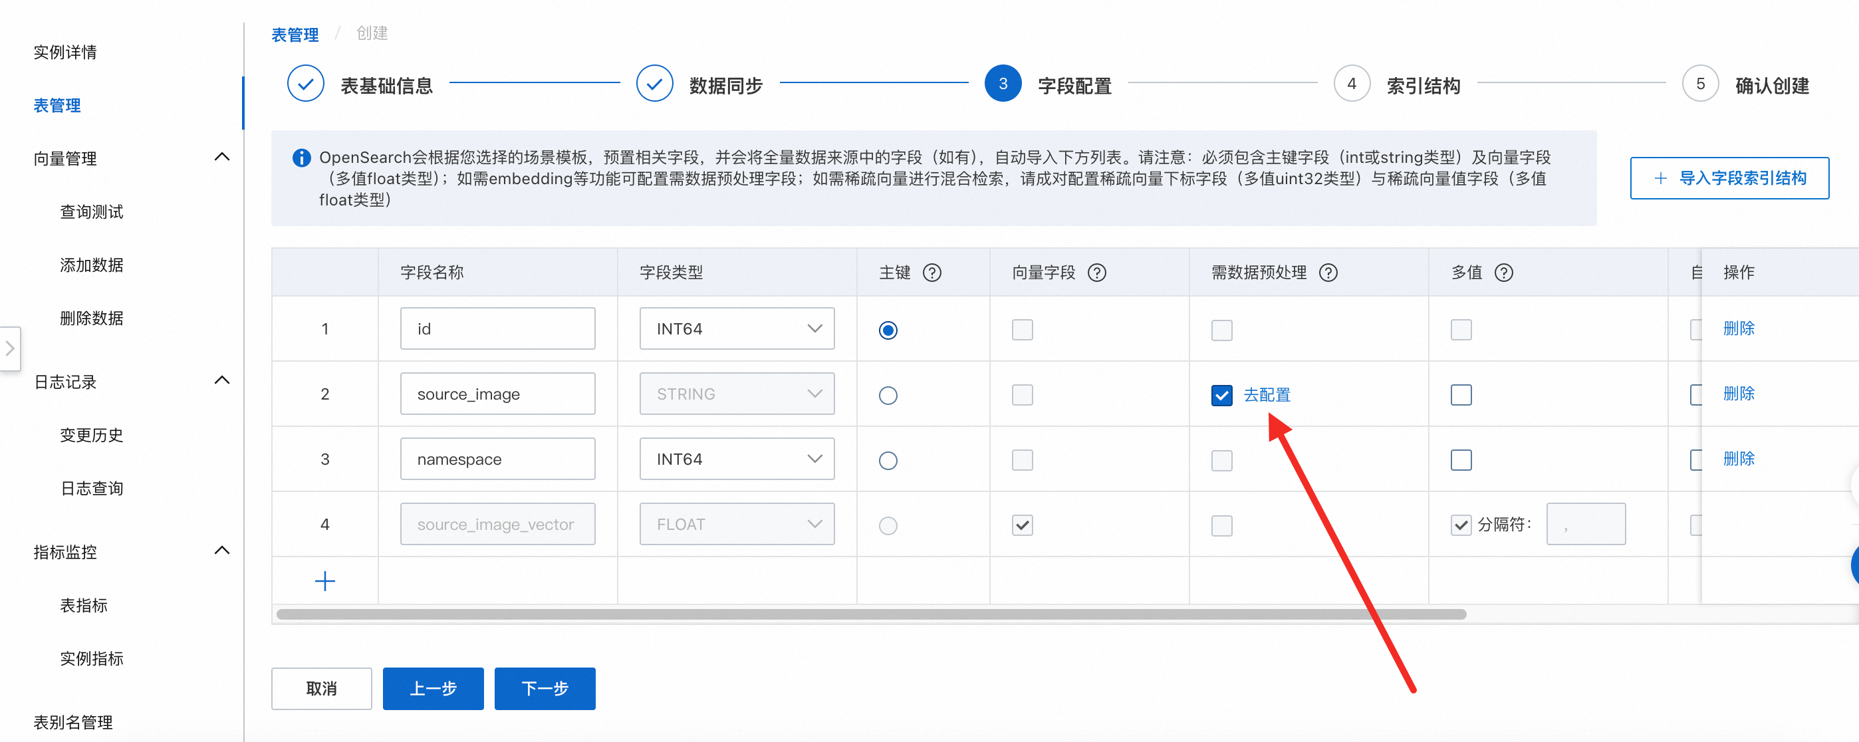1859x742 pixels.
Task: Collapse the 向量管理 sidebar section
Action: [x=222, y=158]
